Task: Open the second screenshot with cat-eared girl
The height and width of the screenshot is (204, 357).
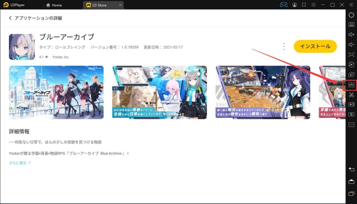Action: point(159,92)
